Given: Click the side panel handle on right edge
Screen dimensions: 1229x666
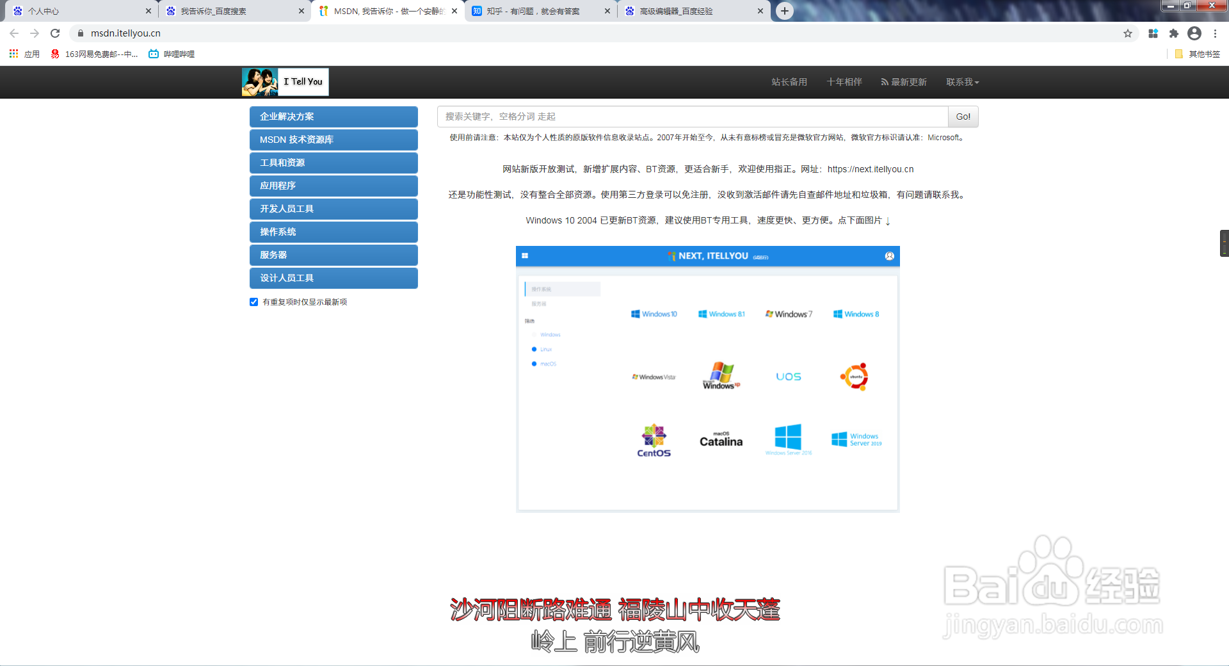Looking at the screenshot, I should coord(1224,243).
